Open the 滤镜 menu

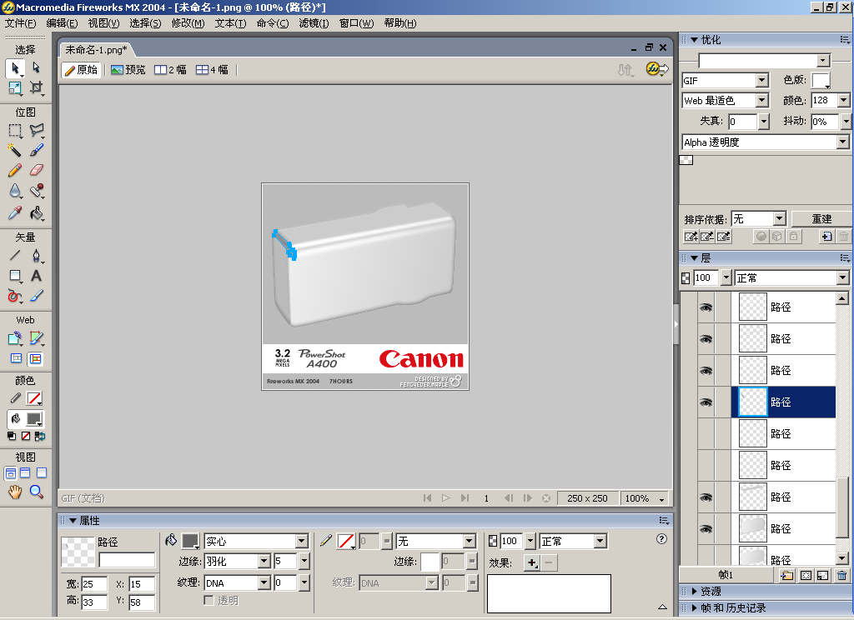pyautogui.click(x=314, y=23)
